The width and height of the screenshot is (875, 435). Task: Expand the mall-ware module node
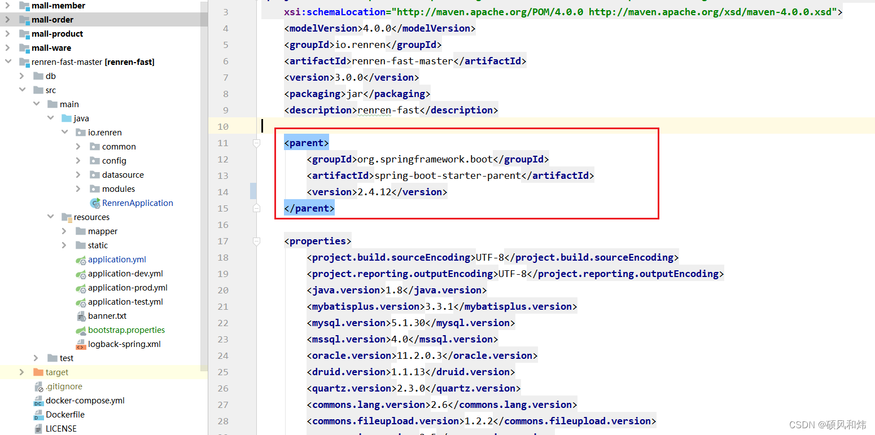7,48
